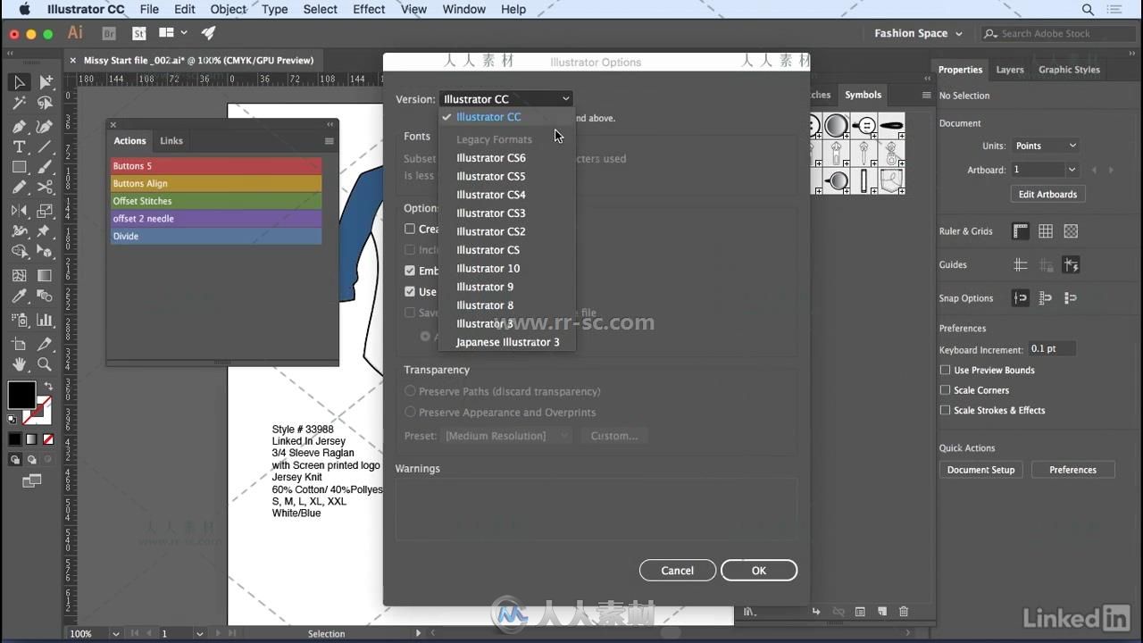
Task: Select the Reflect tool
Action: tap(19, 211)
